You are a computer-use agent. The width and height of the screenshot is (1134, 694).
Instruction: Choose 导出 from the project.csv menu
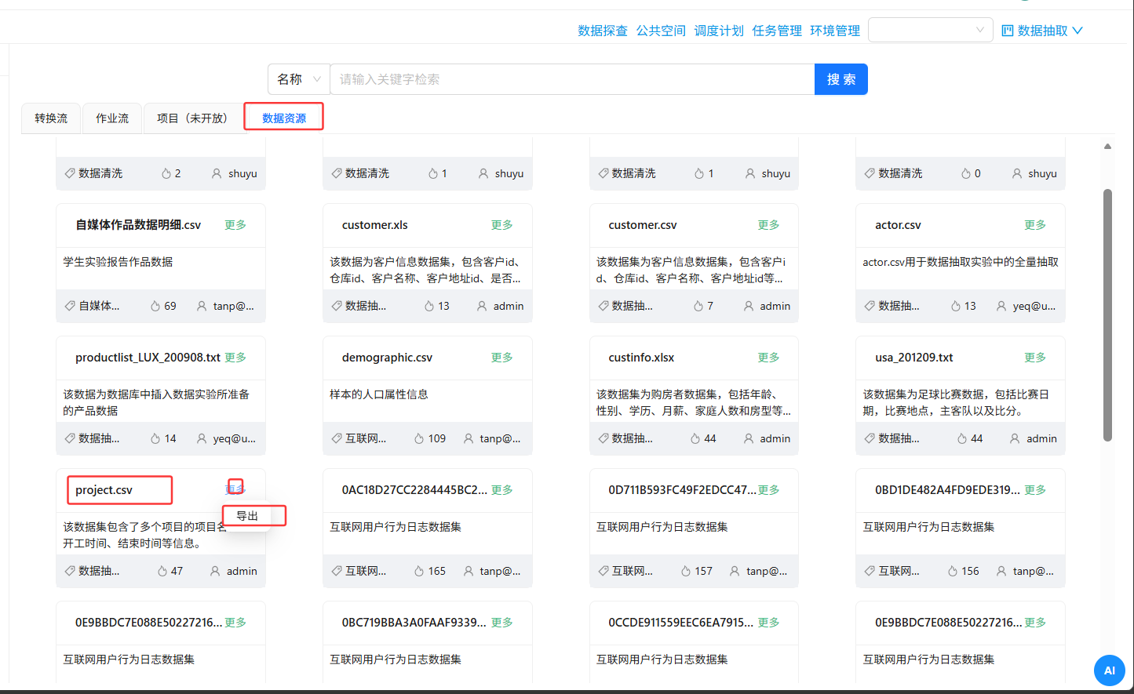(x=247, y=516)
